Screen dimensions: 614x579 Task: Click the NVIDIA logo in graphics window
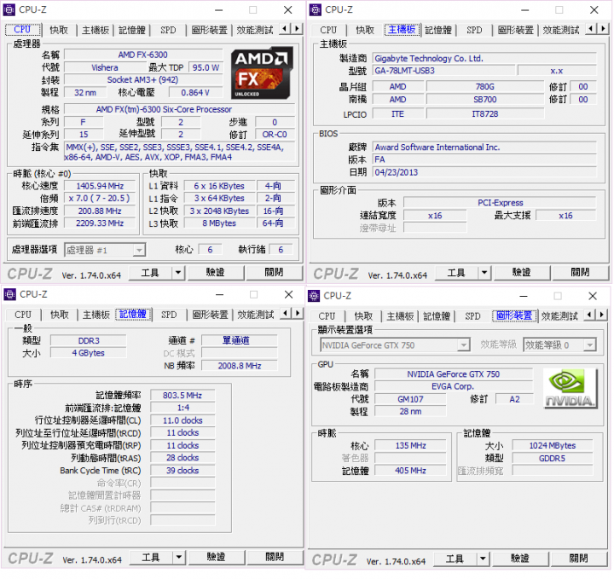pos(571,389)
